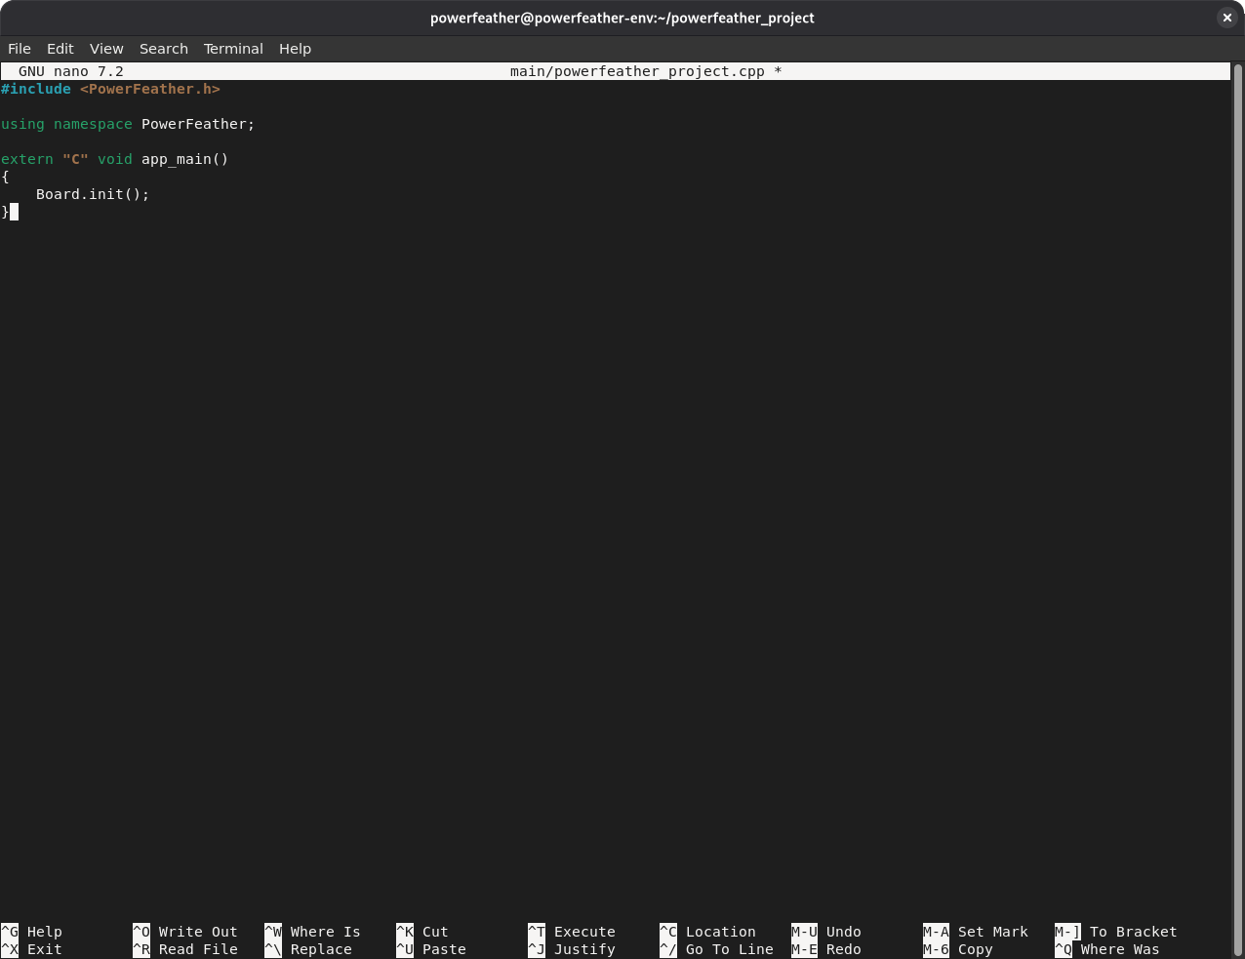Click the M-] To Bracket shortcut
Image resolution: width=1245 pixels, height=959 pixels.
pyautogui.click(x=1116, y=932)
